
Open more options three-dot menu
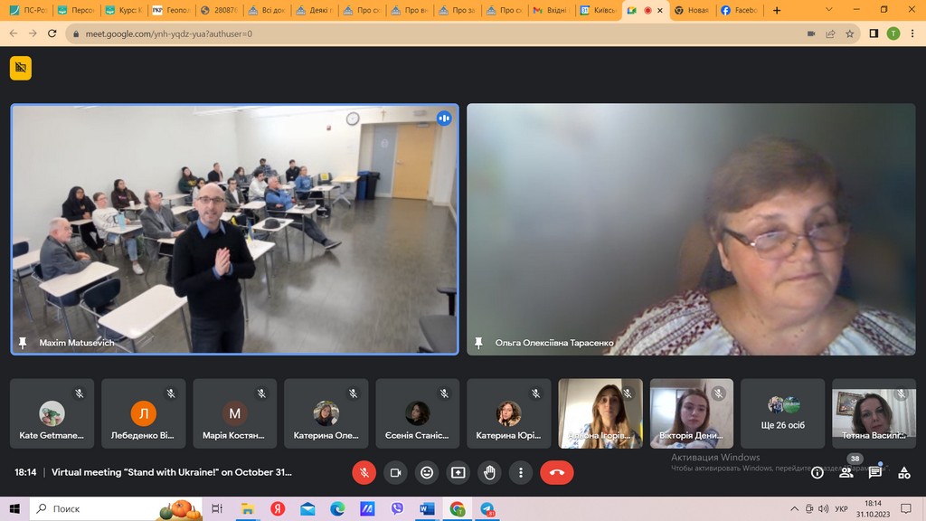(521, 472)
